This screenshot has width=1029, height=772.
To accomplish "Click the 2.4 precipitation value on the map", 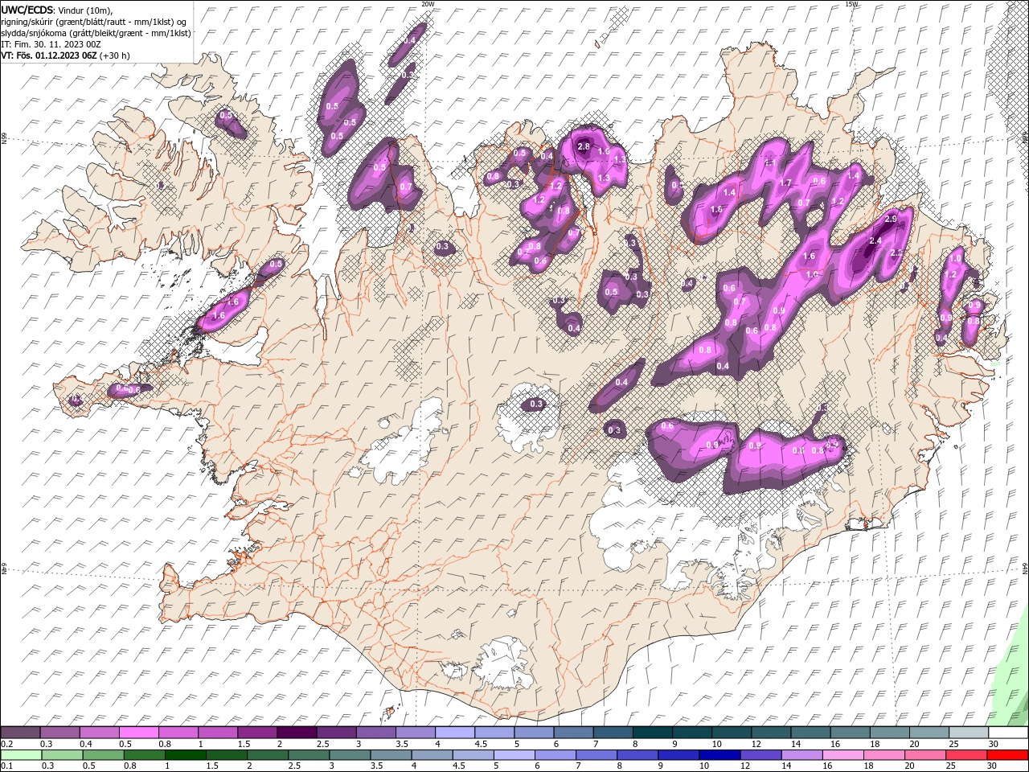I will pyautogui.click(x=875, y=240).
